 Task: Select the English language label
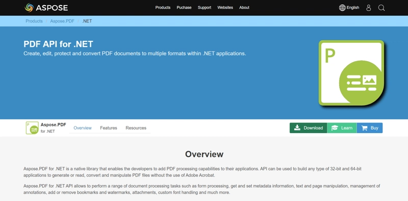coord(353,8)
